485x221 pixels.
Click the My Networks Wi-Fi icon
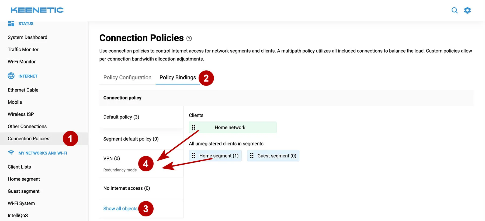point(11,153)
